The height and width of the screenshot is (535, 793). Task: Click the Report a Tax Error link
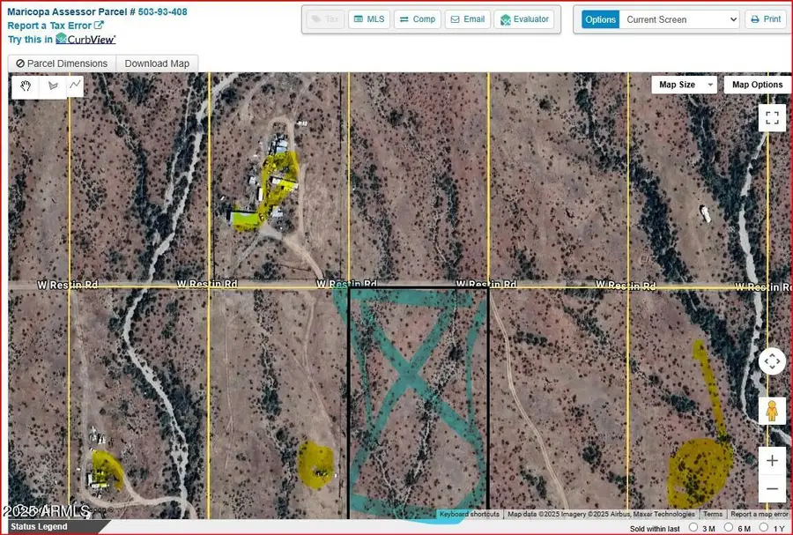50,26
